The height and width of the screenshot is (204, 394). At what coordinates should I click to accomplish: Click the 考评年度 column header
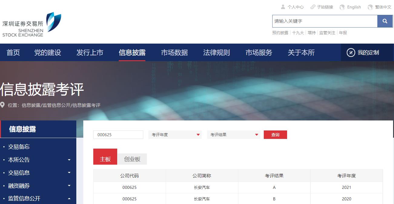pos(346,176)
